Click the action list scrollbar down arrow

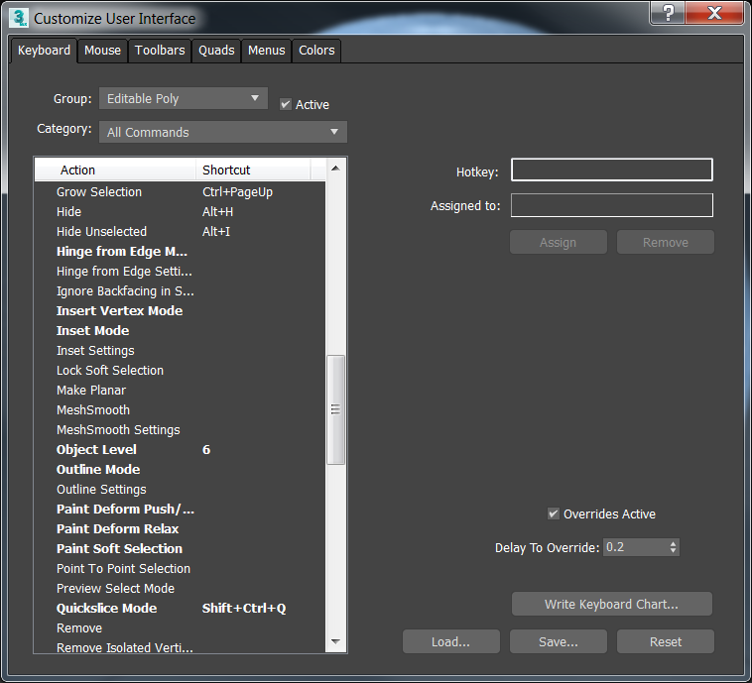[x=335, y=641]
